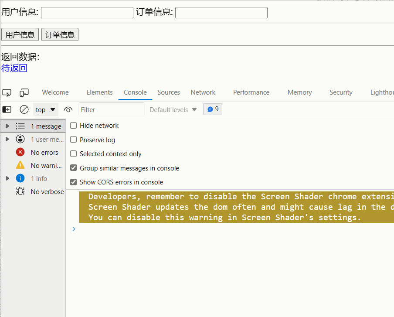Uncheck Show CORS errors in console
This screenshot has height=317, width=394.
point(73,182)
